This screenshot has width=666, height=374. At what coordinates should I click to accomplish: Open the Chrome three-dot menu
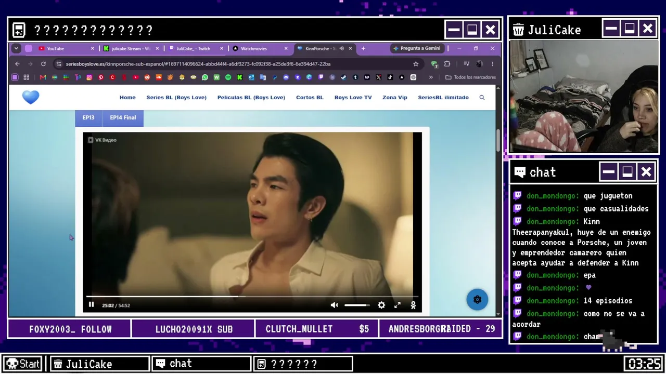pos(492,64)
